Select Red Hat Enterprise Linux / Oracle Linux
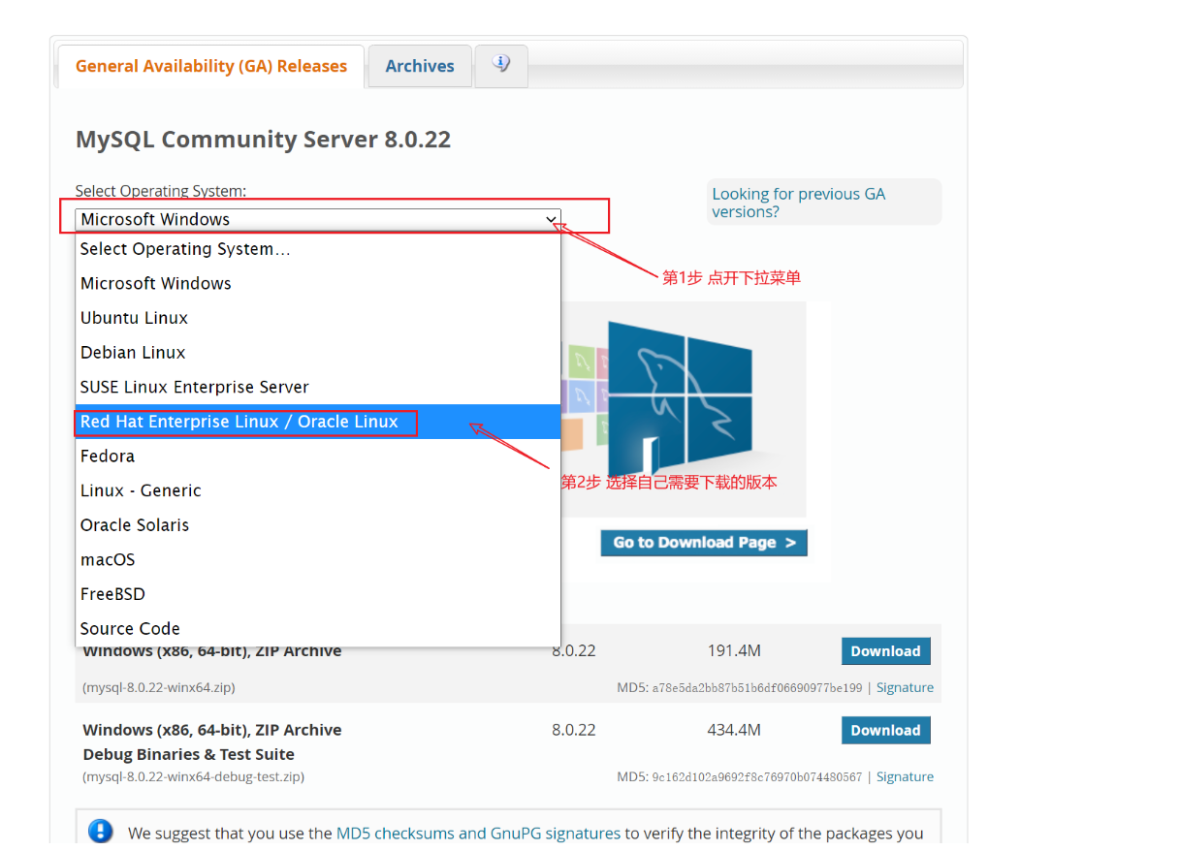The width and height of the screenshot is (1180, 851). pos(318,422)
